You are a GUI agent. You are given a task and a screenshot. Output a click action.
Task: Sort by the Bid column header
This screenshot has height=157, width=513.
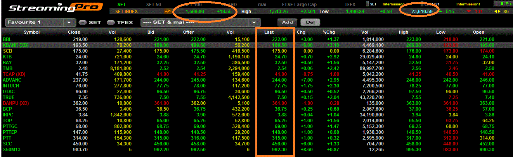coord(151,32)
